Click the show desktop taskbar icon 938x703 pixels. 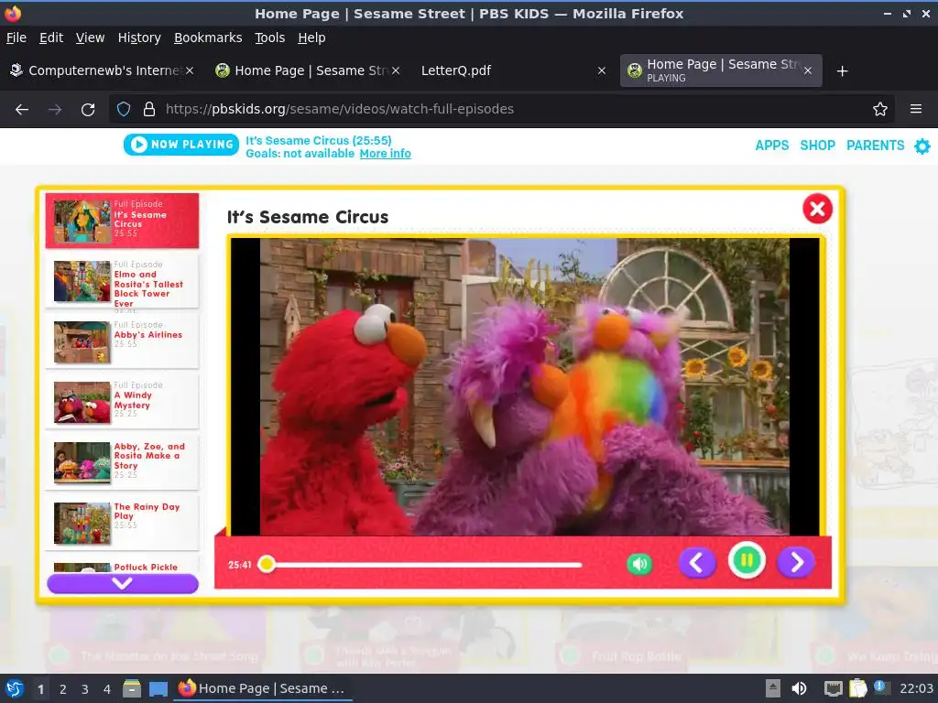[158, 689]
